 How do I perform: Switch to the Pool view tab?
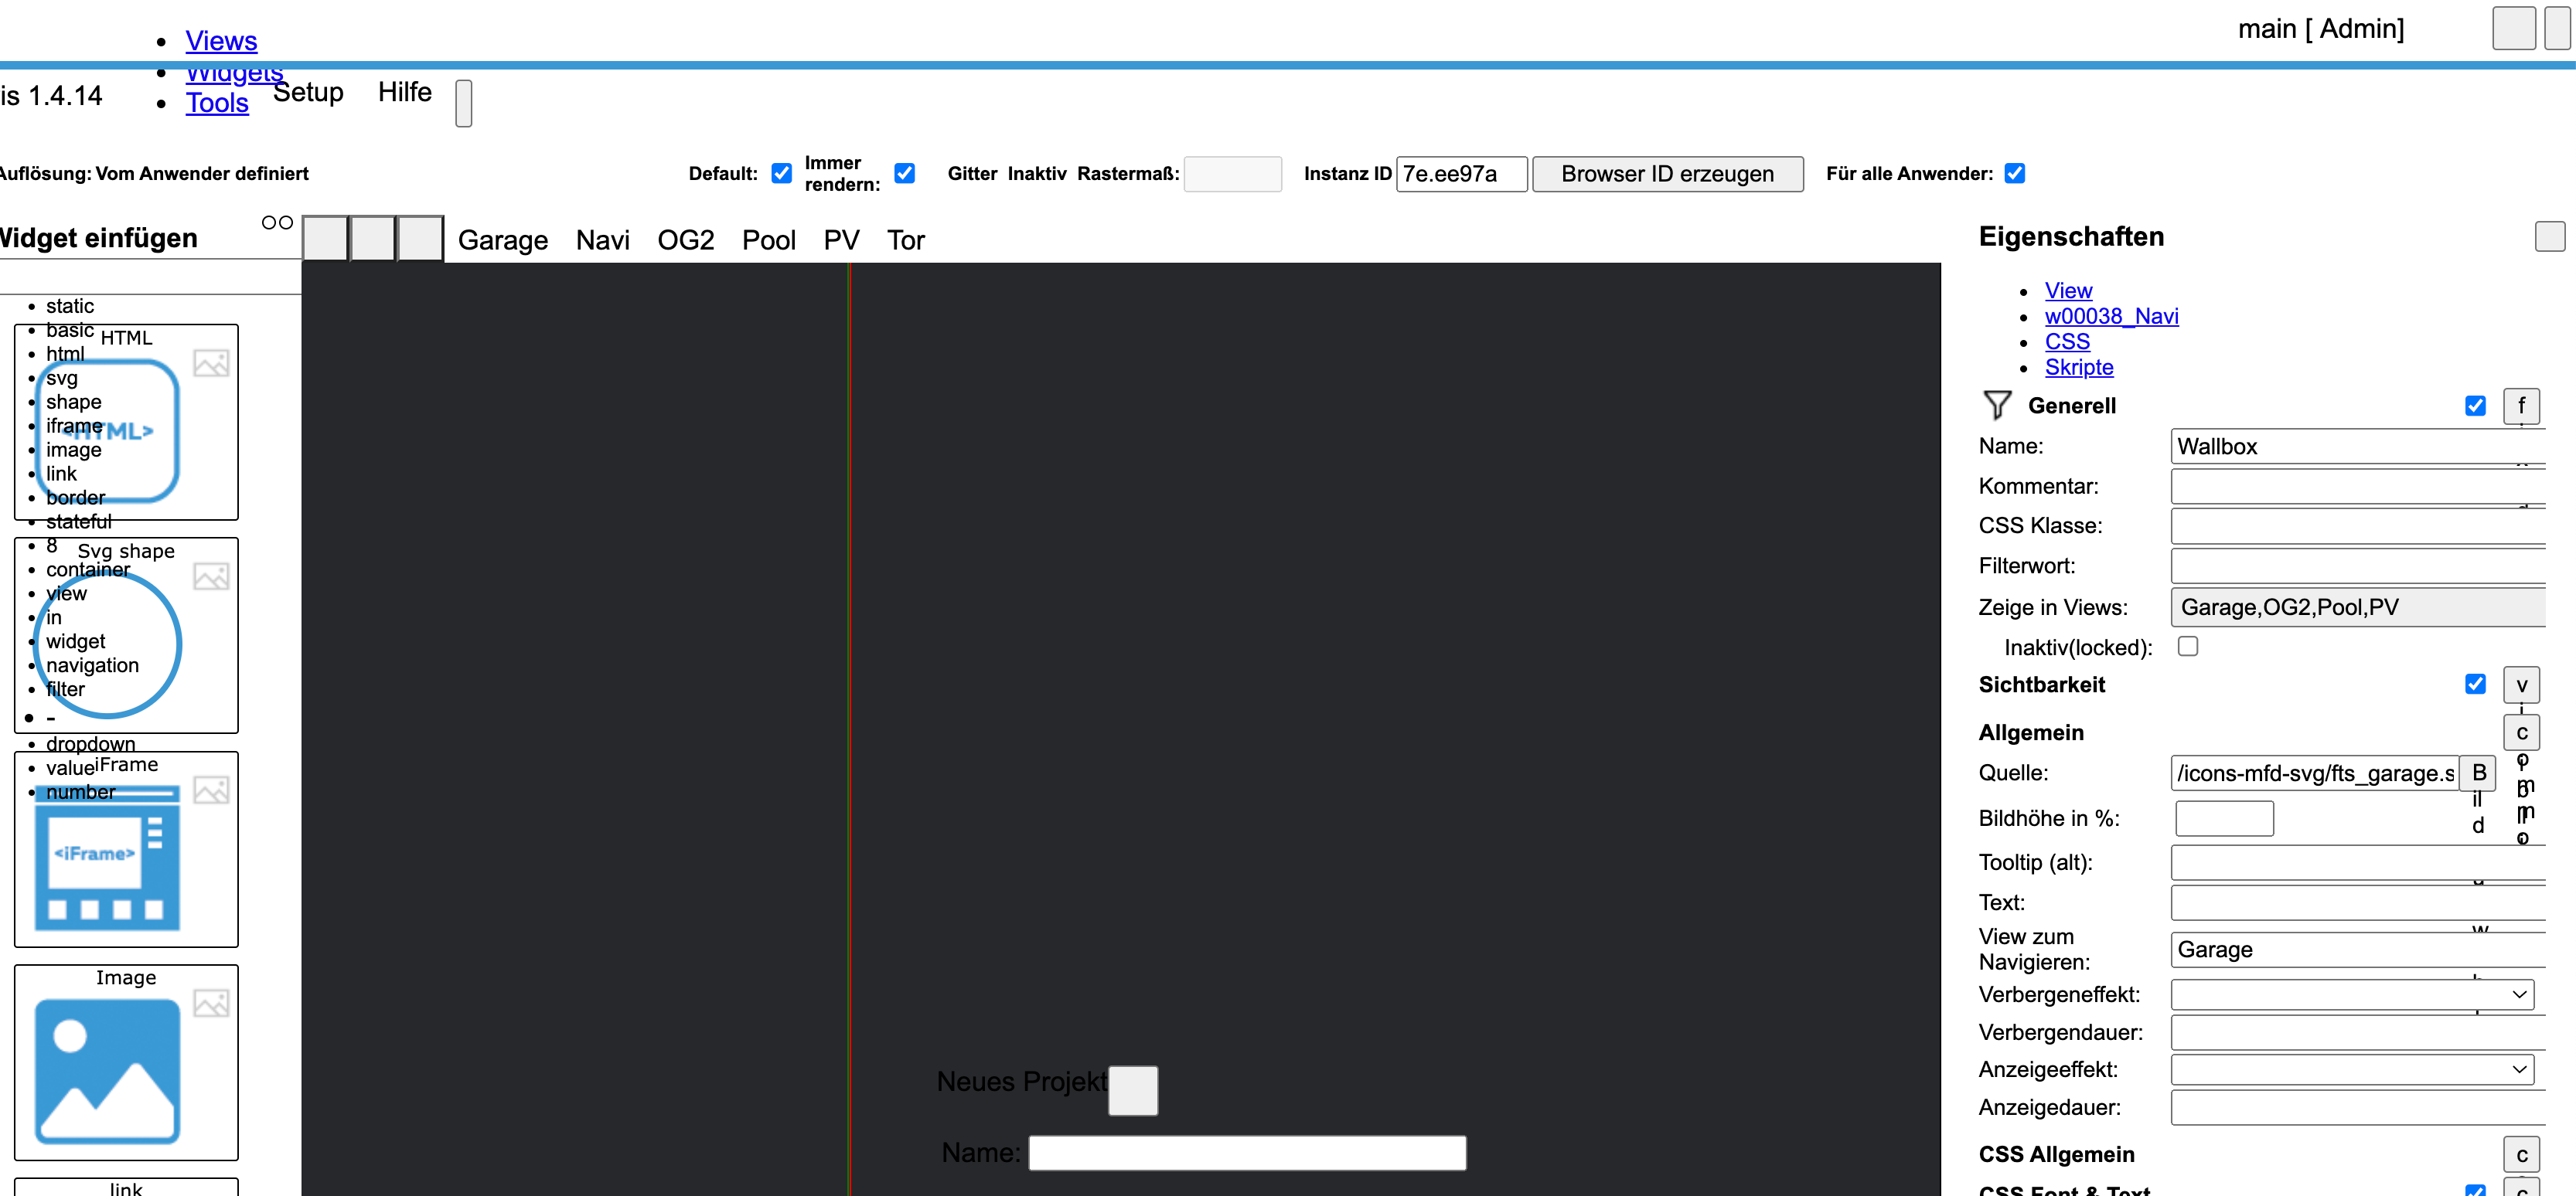768,241
